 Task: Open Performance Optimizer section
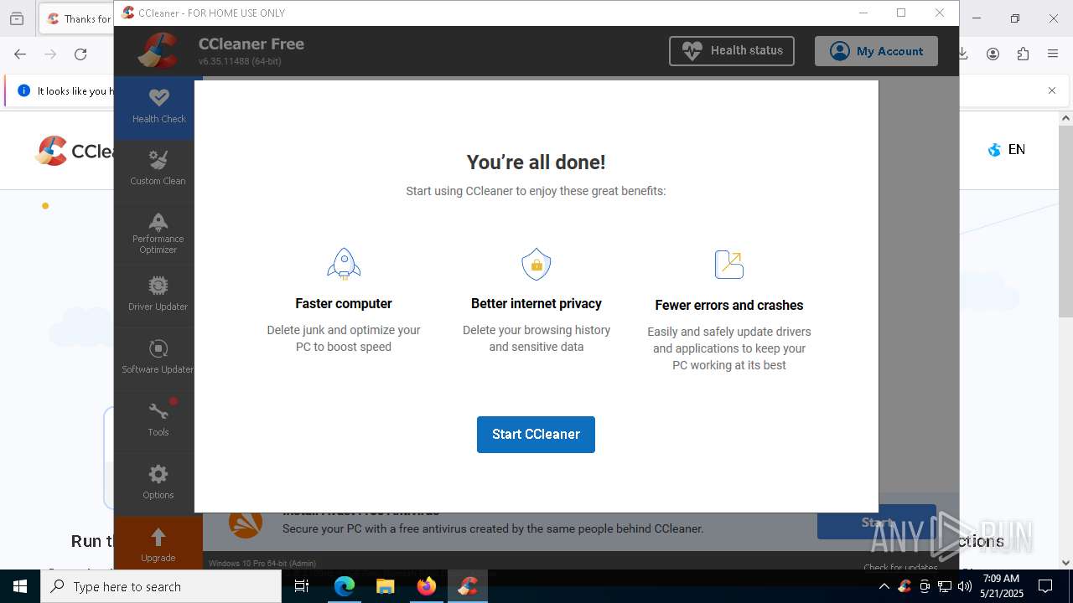(158, 233)
